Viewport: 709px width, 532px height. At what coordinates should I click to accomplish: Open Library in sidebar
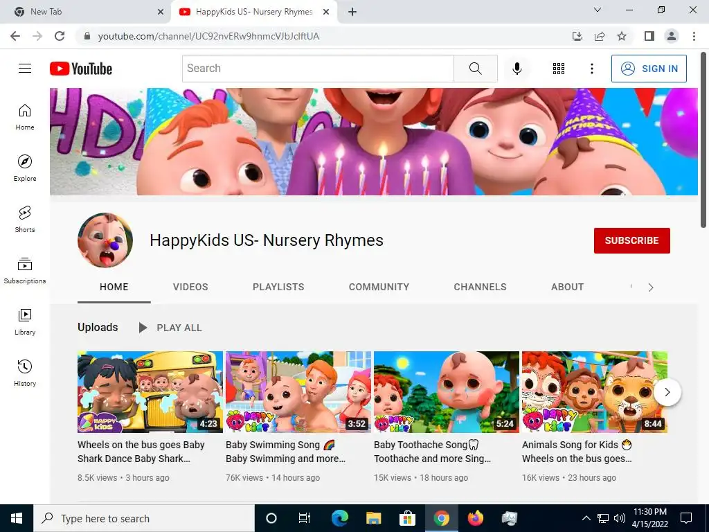point(25,321)
